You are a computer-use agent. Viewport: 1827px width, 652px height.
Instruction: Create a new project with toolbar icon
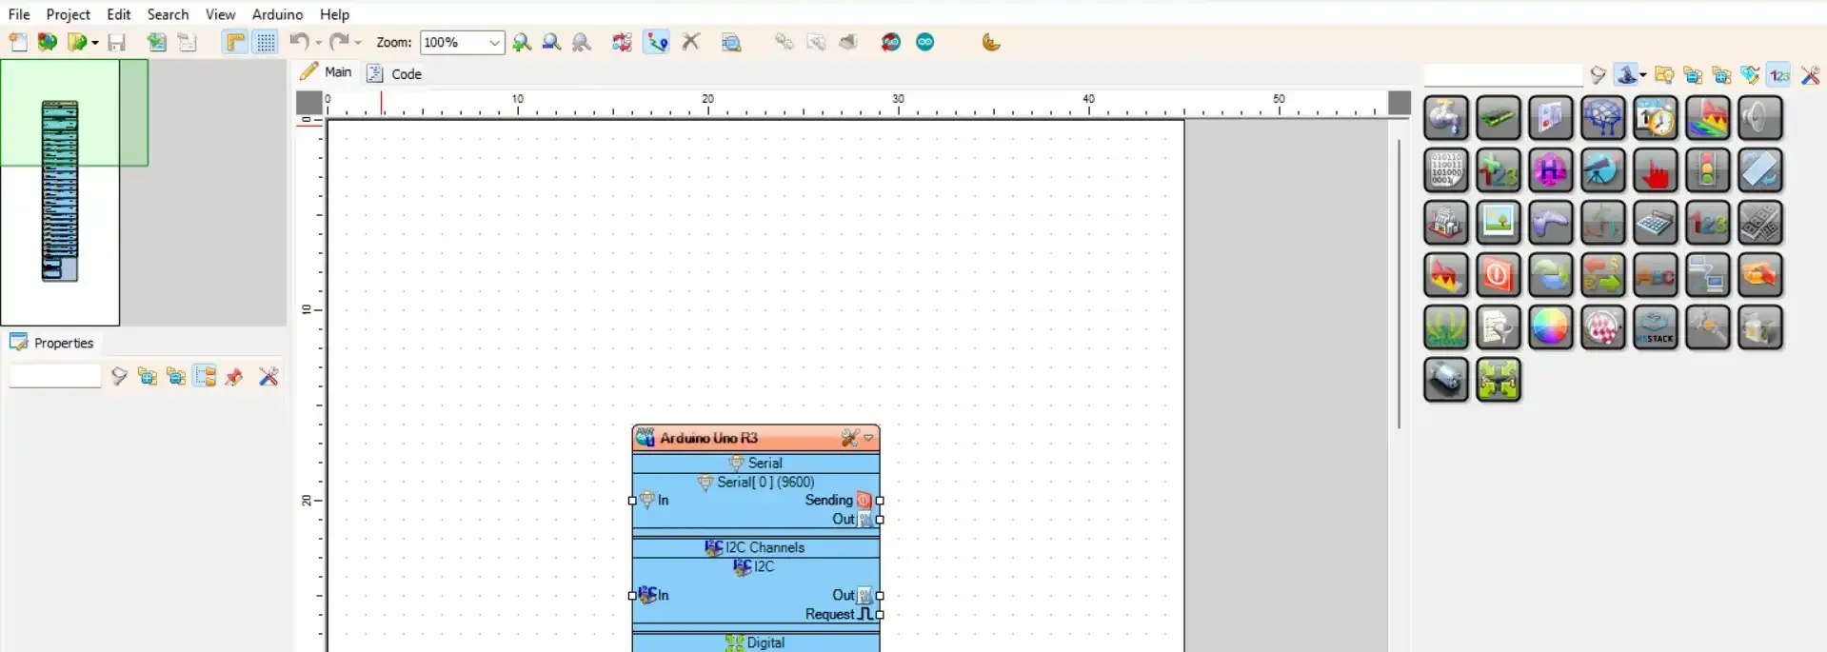pos(19,42)
